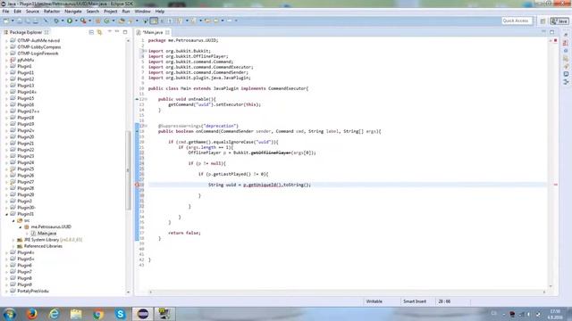The width and height of the screenshot is (572, 321).
Task: Select the OTMP-LobbyCompass project
Action: (x=39, y=47)
